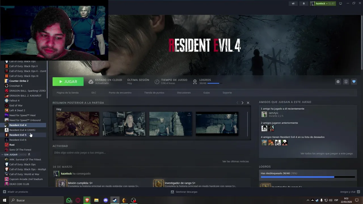363x204 pixels.
Task: Click the Windows Buscar search box
Action: pyautogui.click(x=36, y=200)
